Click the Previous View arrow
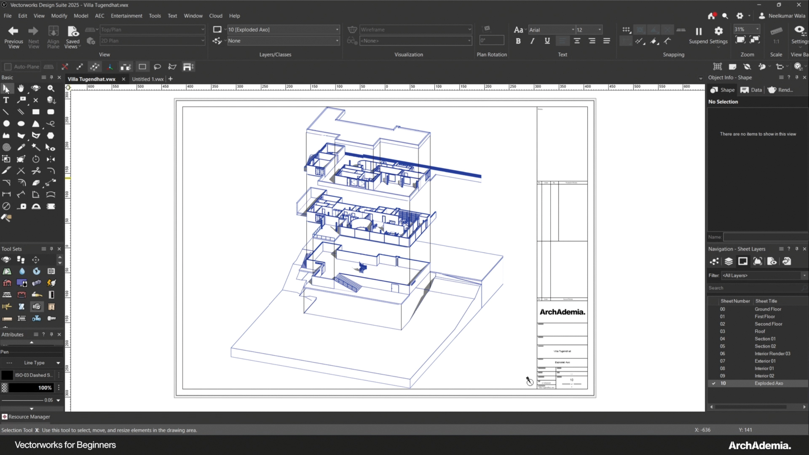The width and height of the screenshot is (809, 455). point(13,31)
